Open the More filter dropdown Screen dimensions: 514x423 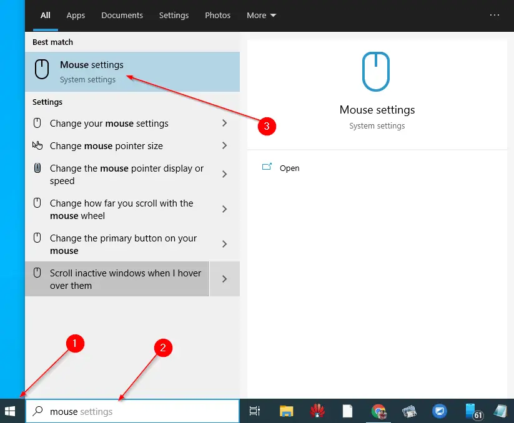pyautogui.click(x=261, y=16)
